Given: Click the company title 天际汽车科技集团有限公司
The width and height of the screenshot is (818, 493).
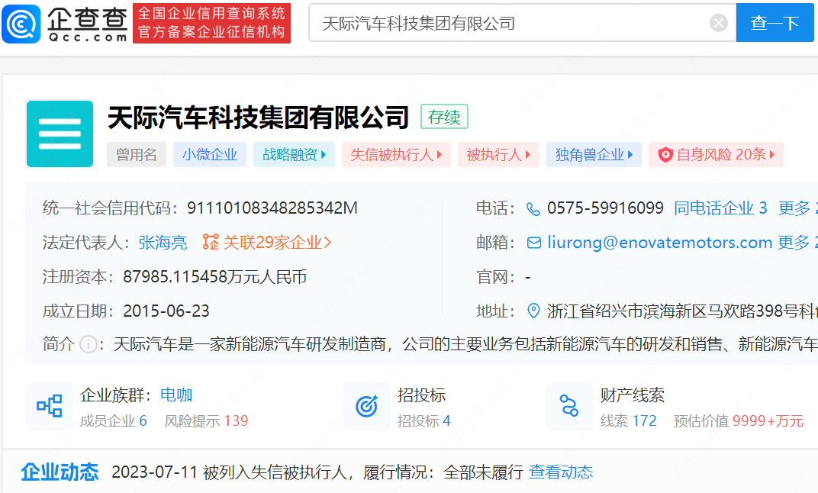Looking at the screenshot, I should tap(258, 117).
